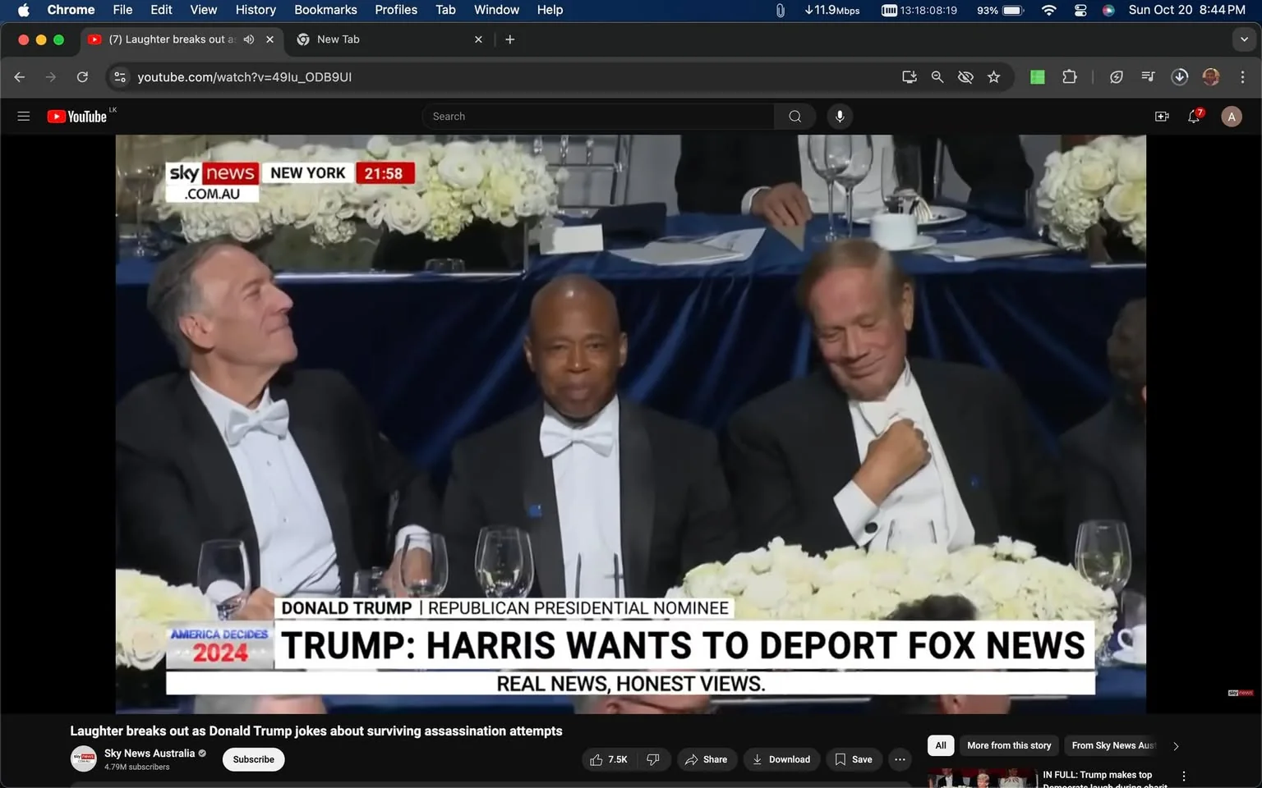Click the Share button
The width and height of the screenshot is (1262, 788).
point(707,759)
